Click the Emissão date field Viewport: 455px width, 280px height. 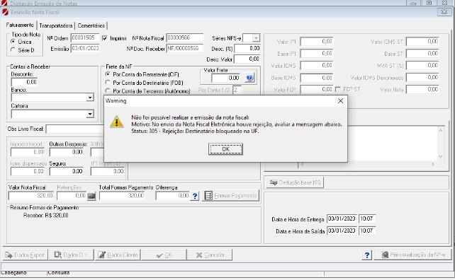coord(85,48)
